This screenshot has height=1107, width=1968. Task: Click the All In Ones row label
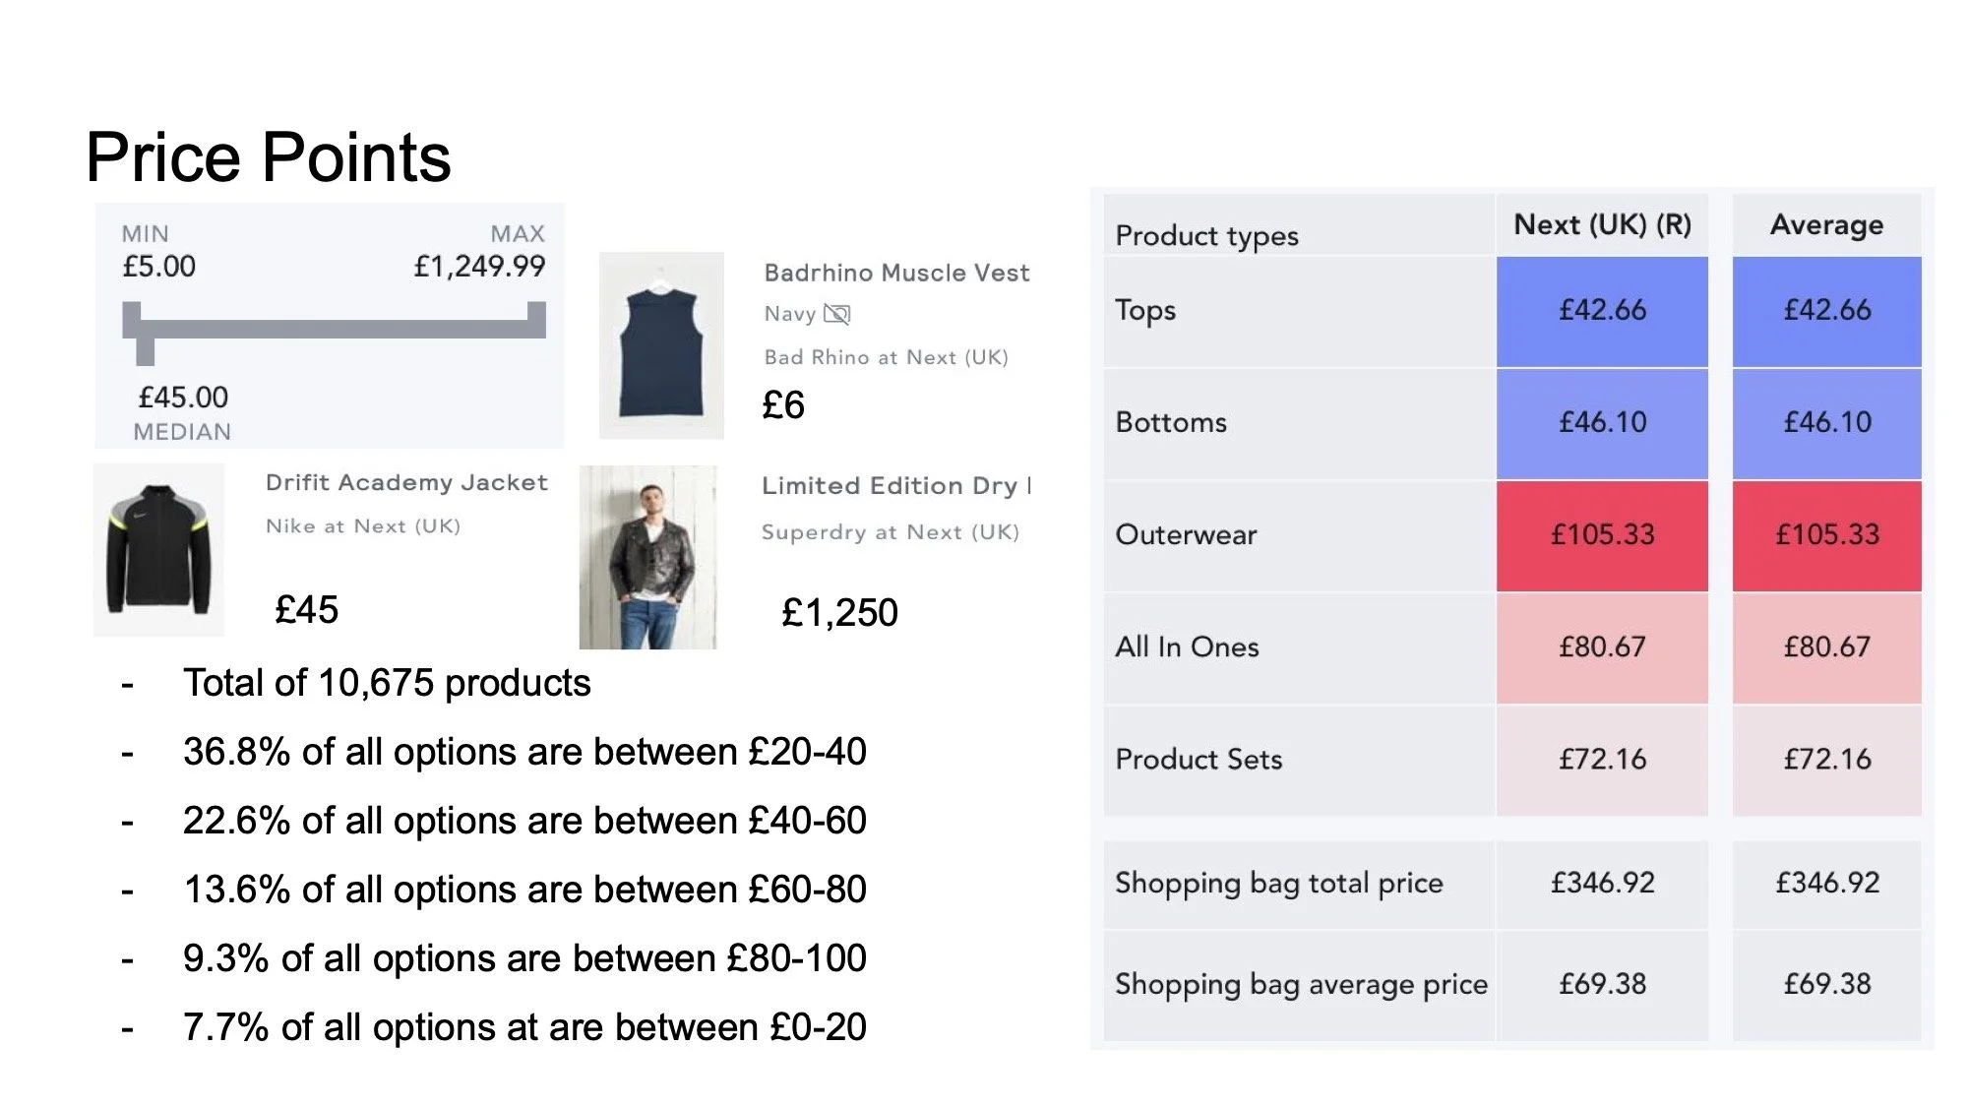pos(1187,647)
